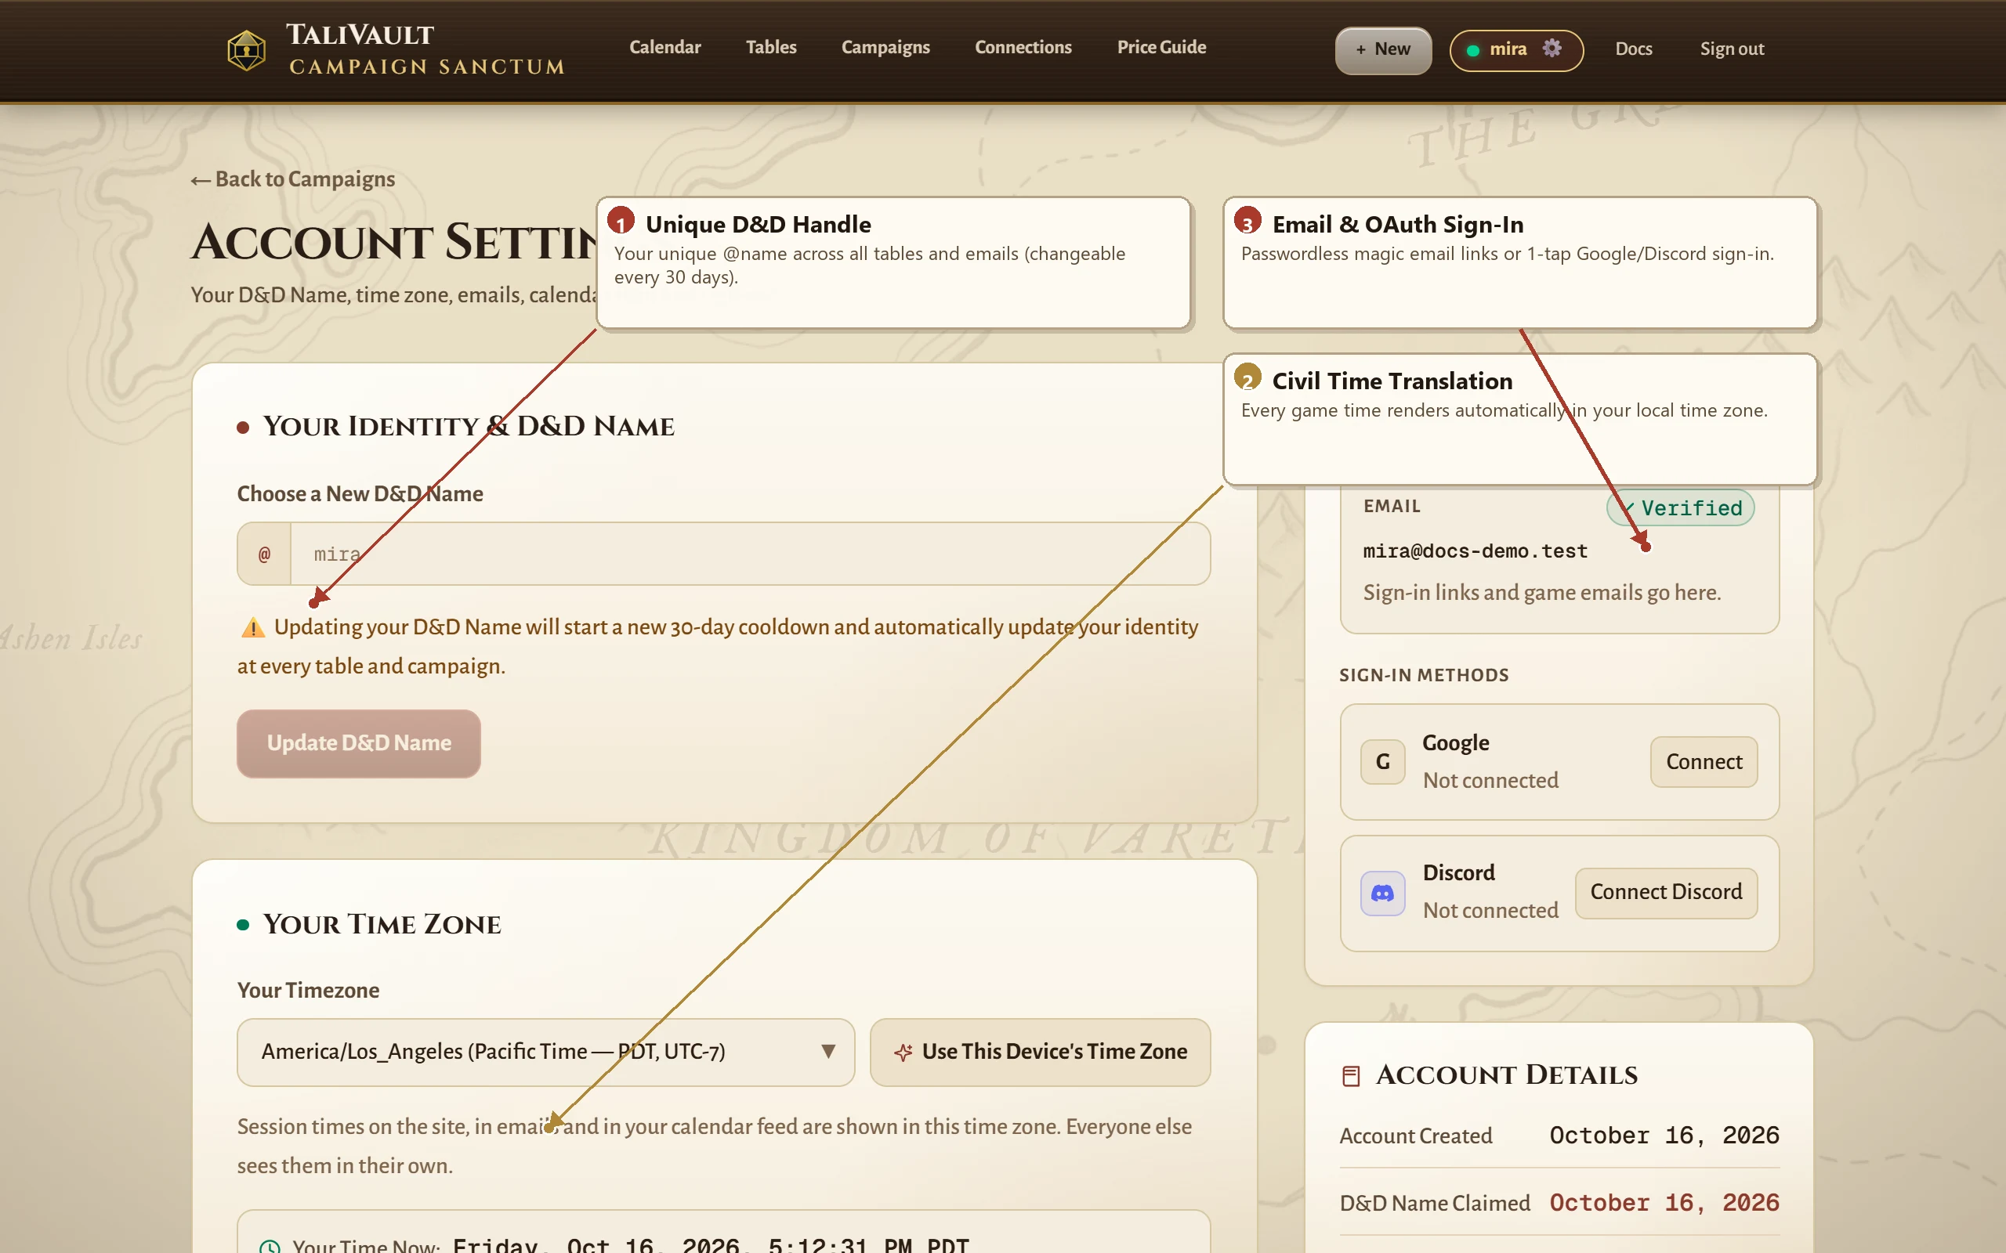This screenshot has height=1253, width=2006.
Task: Click the Your Time Now readout
Action: [x=712, y=1244]
